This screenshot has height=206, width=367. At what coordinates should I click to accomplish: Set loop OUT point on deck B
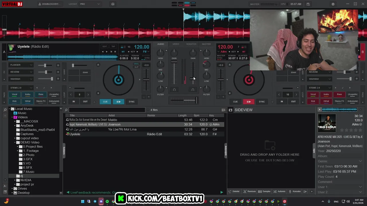click(293, 102)
